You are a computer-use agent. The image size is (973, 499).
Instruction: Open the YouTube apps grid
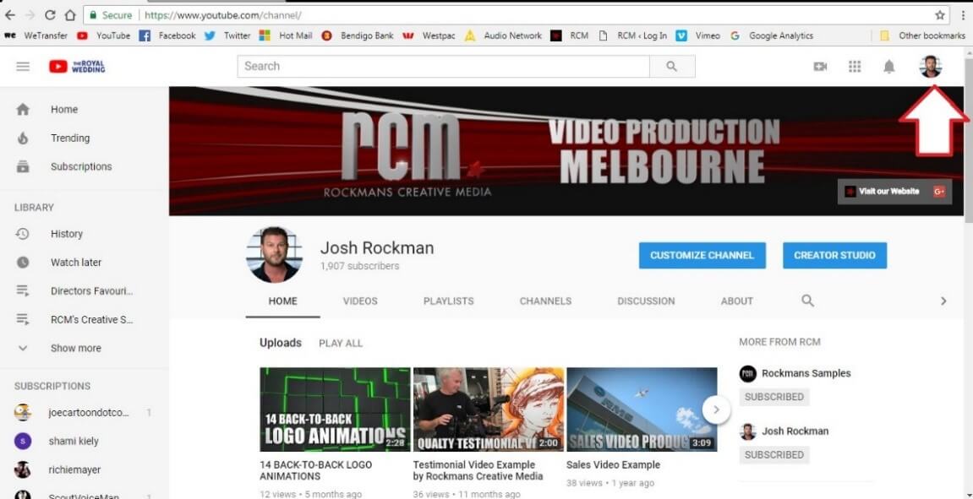855,67
